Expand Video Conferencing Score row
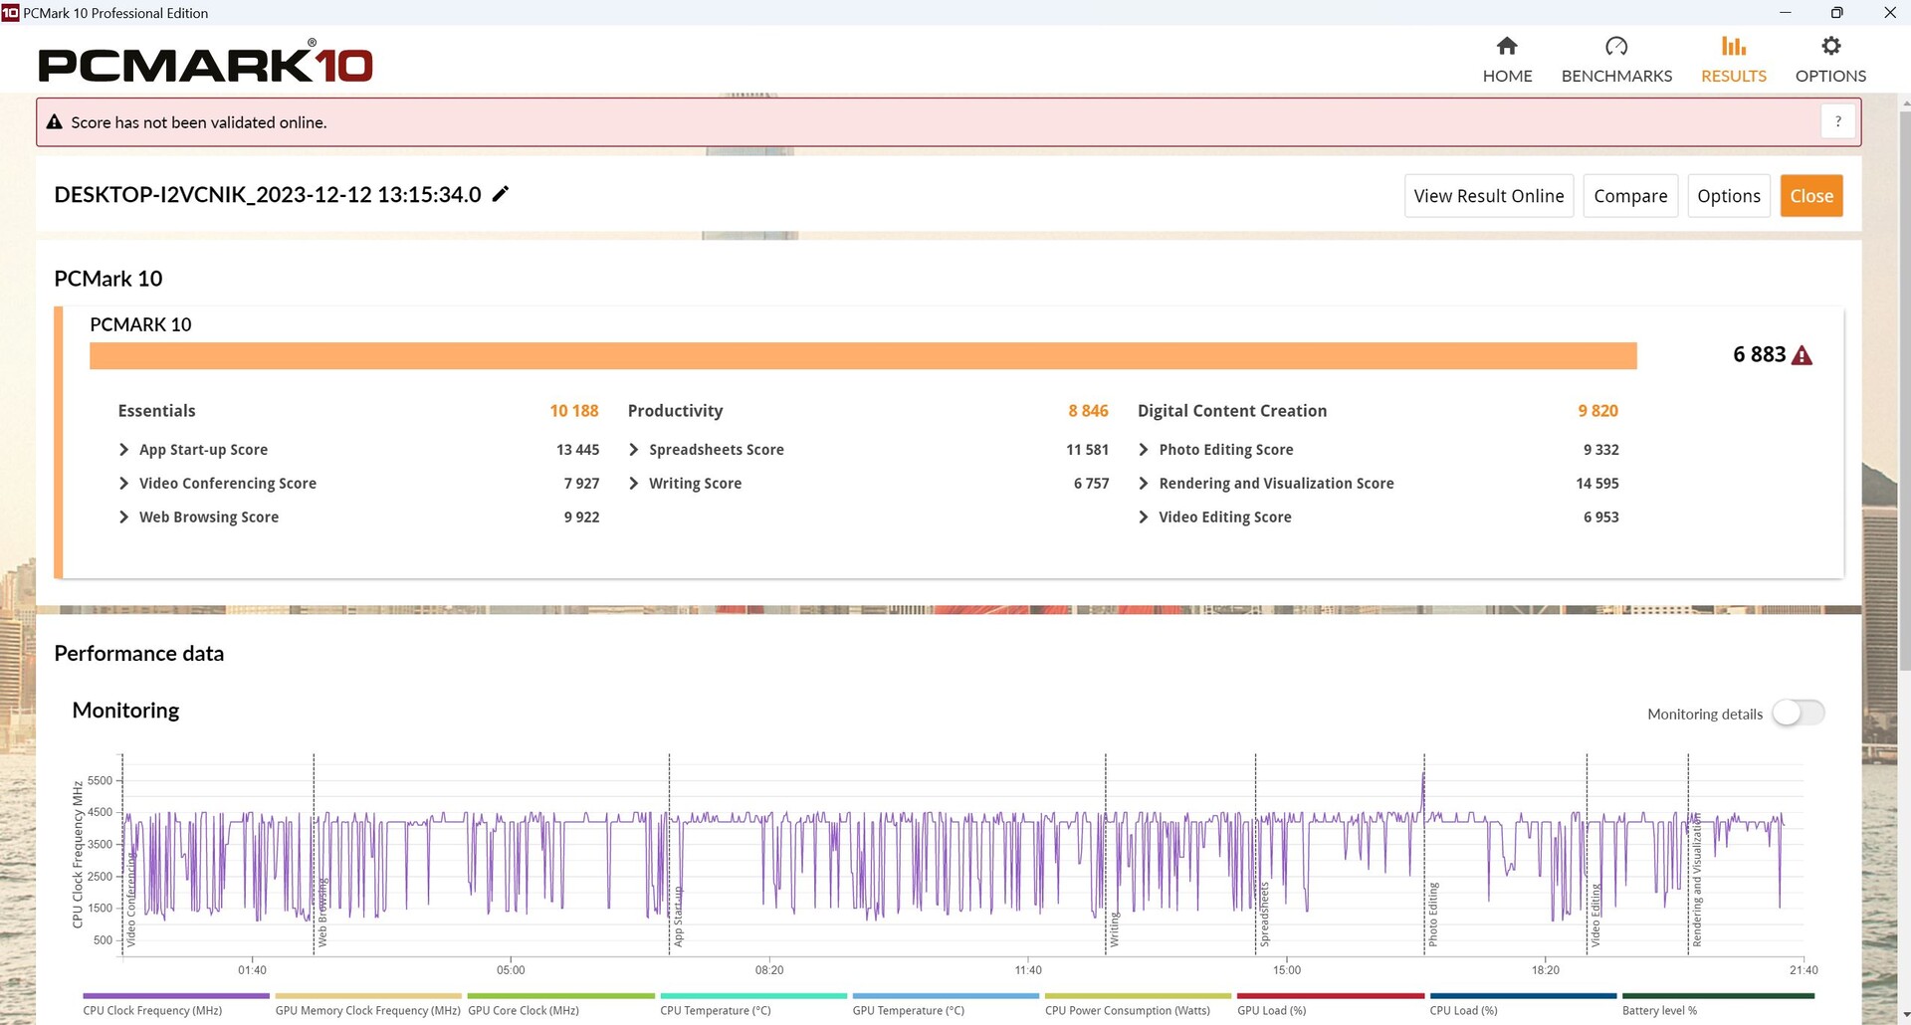Screen dimensions: 1911x1025 pos(358,484)
